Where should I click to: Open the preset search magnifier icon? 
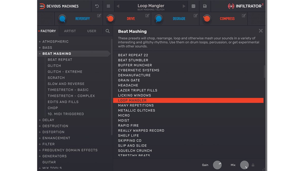point(108,31)
